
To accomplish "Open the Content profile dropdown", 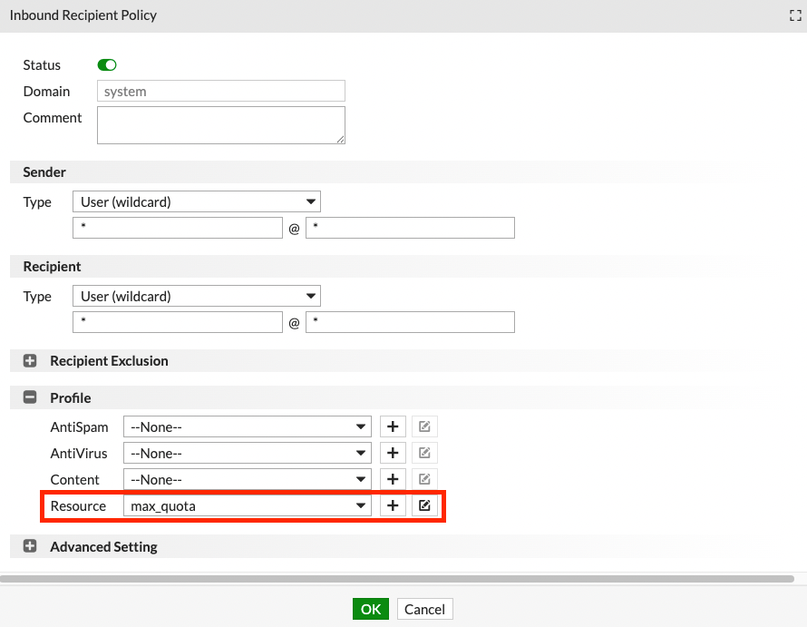I will 247,479.
